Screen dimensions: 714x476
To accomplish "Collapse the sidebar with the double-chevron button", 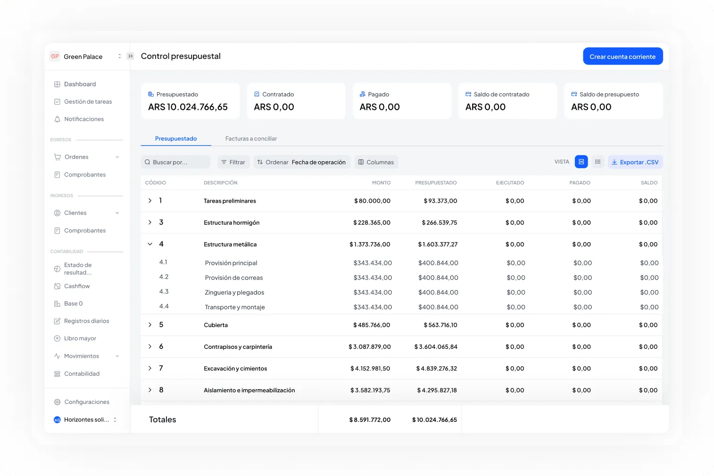I will 130,56.
